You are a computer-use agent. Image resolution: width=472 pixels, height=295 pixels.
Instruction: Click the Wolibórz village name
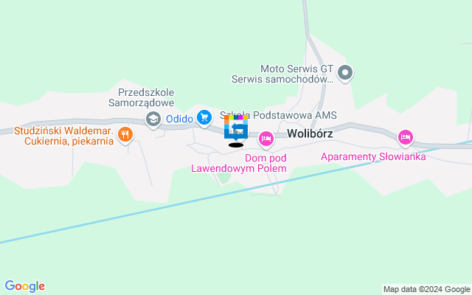pyautogui.click(x=310, y=133)
